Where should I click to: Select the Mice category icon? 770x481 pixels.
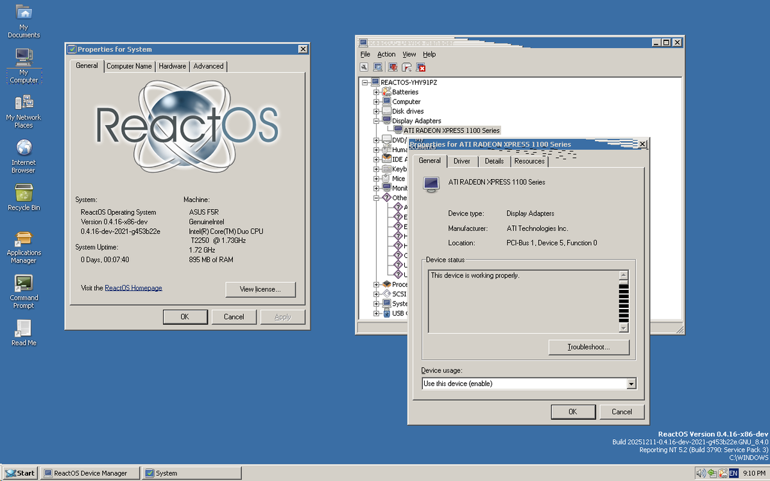(x=387, y=178)
